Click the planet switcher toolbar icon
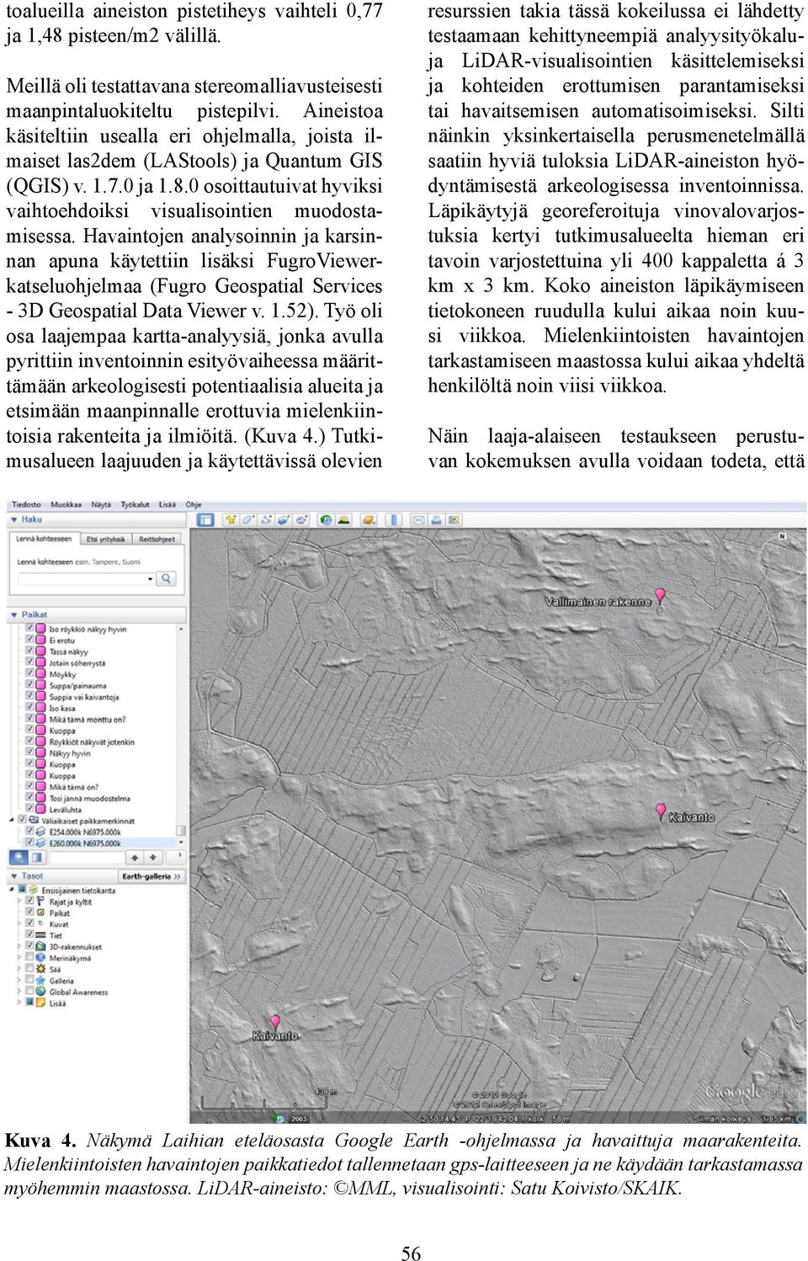 [x=369, y=519]
